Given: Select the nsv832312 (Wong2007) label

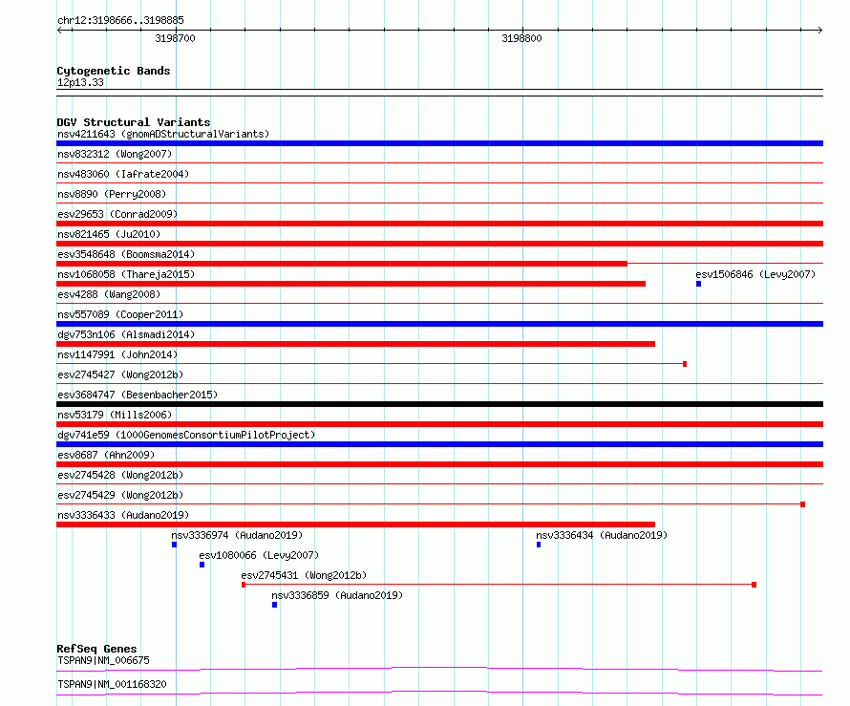Looking at the screenshot, I should tap(115, 154).
